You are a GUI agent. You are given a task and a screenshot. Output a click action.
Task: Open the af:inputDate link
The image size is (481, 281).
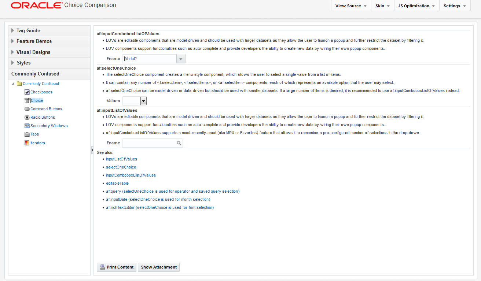coord(158,199)
